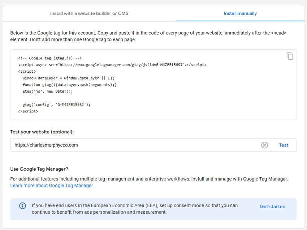Screen dimensions: 307x230
Task: Click the Test your website (optional) label
Action: pyautogui.click(x=42, y=132)
